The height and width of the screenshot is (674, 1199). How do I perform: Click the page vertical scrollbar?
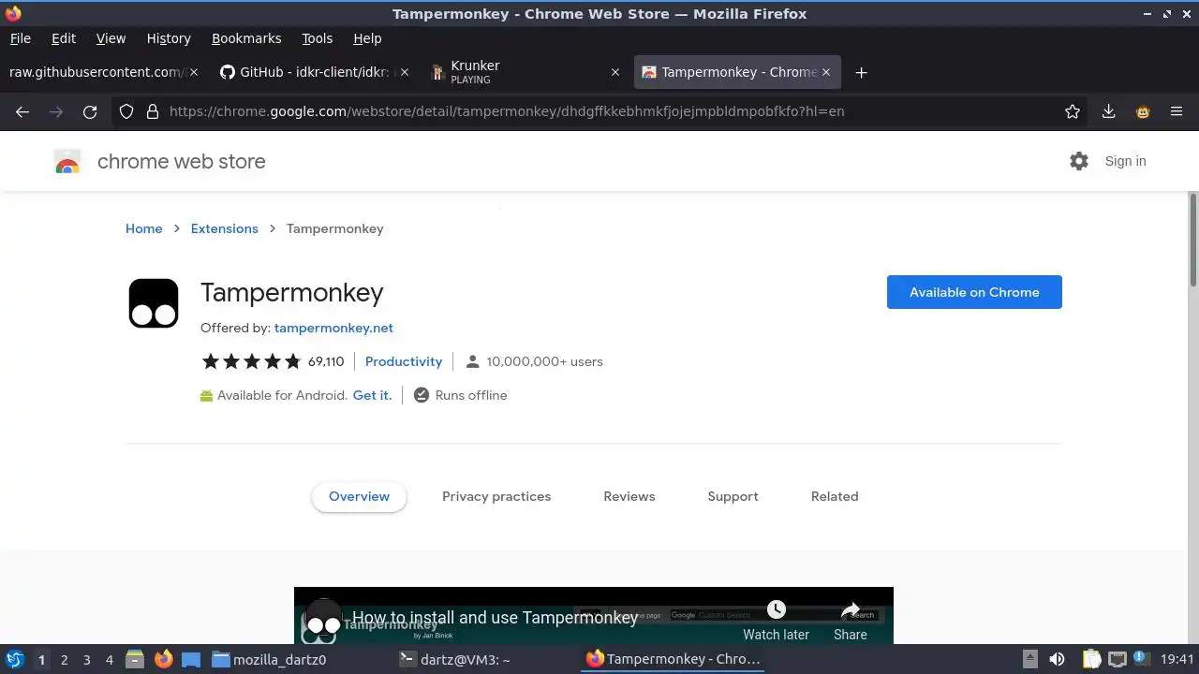point(1193,240)
